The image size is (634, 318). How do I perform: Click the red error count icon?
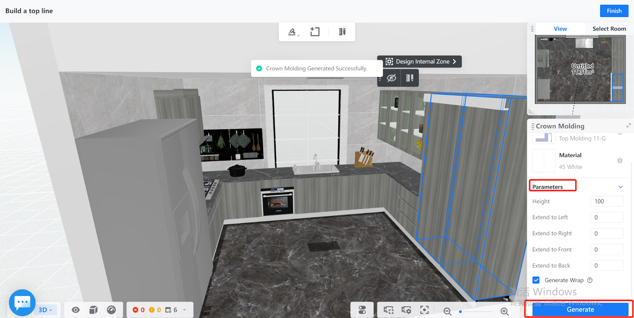tap(136, 310)
